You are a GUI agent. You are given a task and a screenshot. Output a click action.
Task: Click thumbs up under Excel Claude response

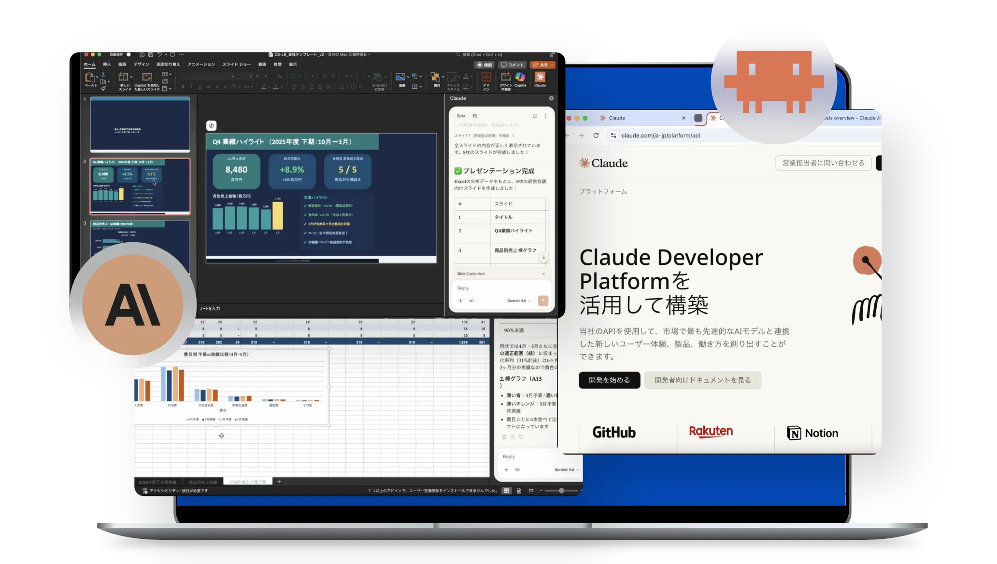coord(513,437)
